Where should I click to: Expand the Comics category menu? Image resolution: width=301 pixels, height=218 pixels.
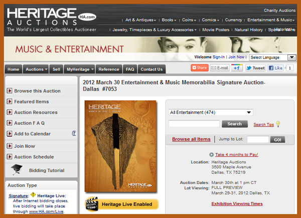click(210, 20)
